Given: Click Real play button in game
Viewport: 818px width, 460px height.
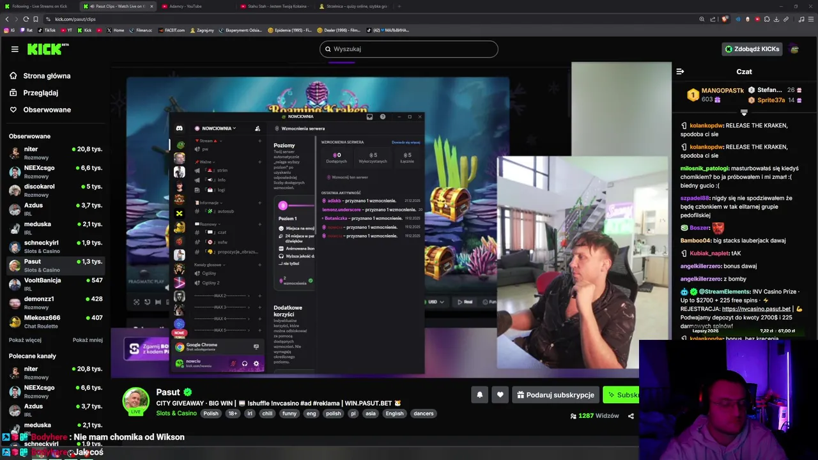Looking at the screenshot, I should 466,302.
